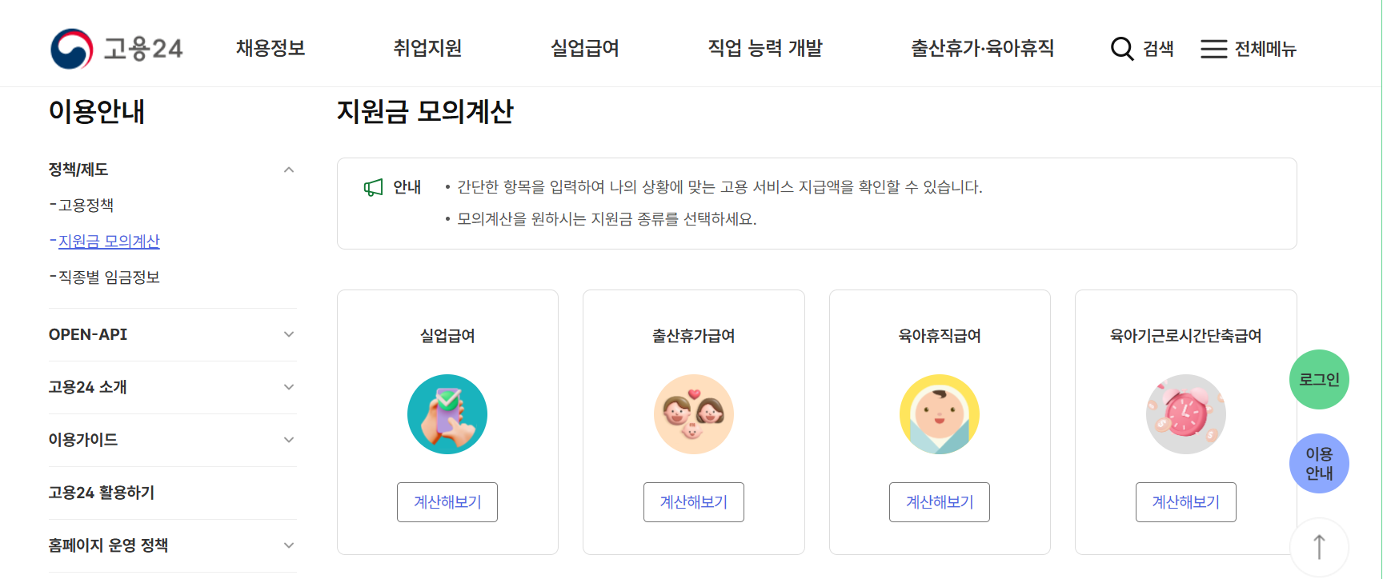
Task: Expand the OPEN-API sidebar section
Action: click(289, 334)
